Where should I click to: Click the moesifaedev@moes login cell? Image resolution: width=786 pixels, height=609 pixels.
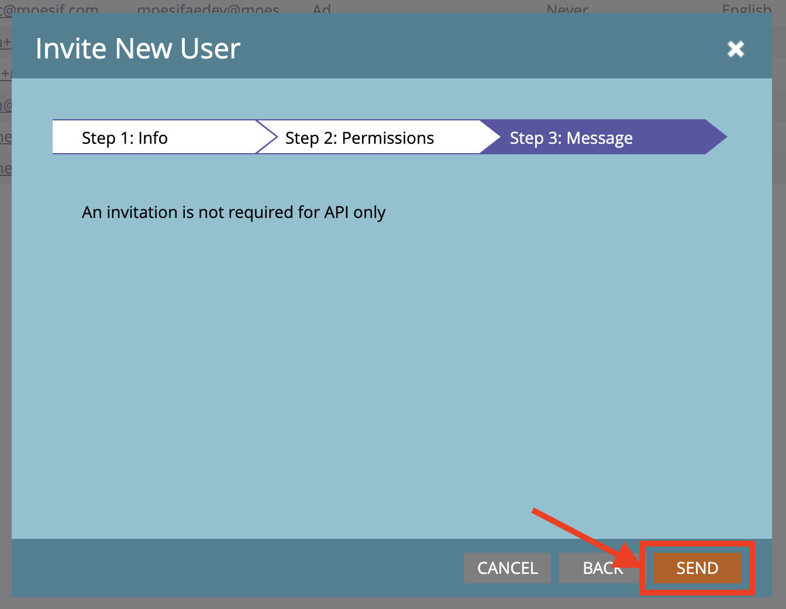208,8
